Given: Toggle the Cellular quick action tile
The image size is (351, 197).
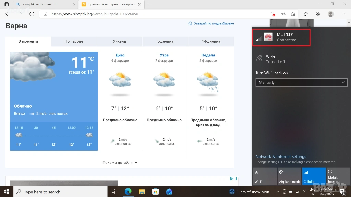Looking at the screenshot, I should [314, 176].
